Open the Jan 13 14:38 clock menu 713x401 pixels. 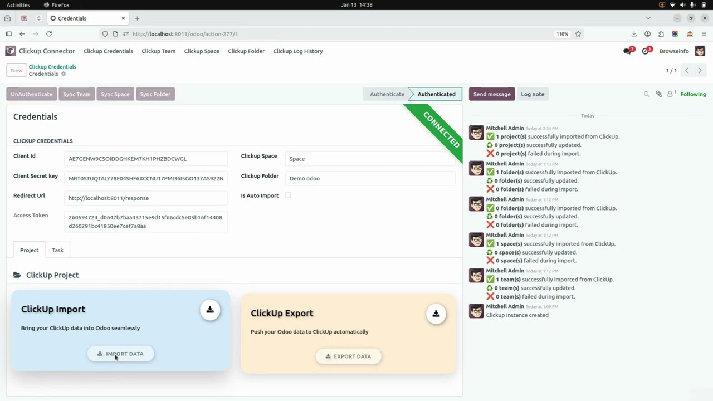356,5
